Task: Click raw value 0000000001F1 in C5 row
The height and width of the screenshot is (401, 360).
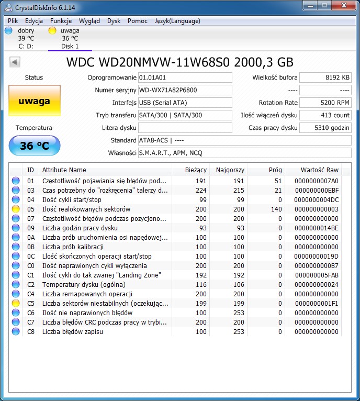Action: point(317,303)
